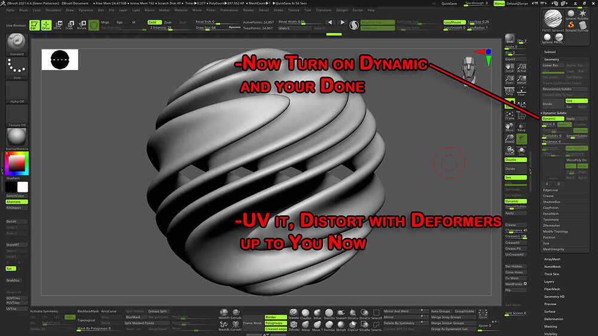The width and height of the screenshot is (598, 336).
Task: Click the Lower Res button
Action: pyautogui.click(x=553, y=66)
